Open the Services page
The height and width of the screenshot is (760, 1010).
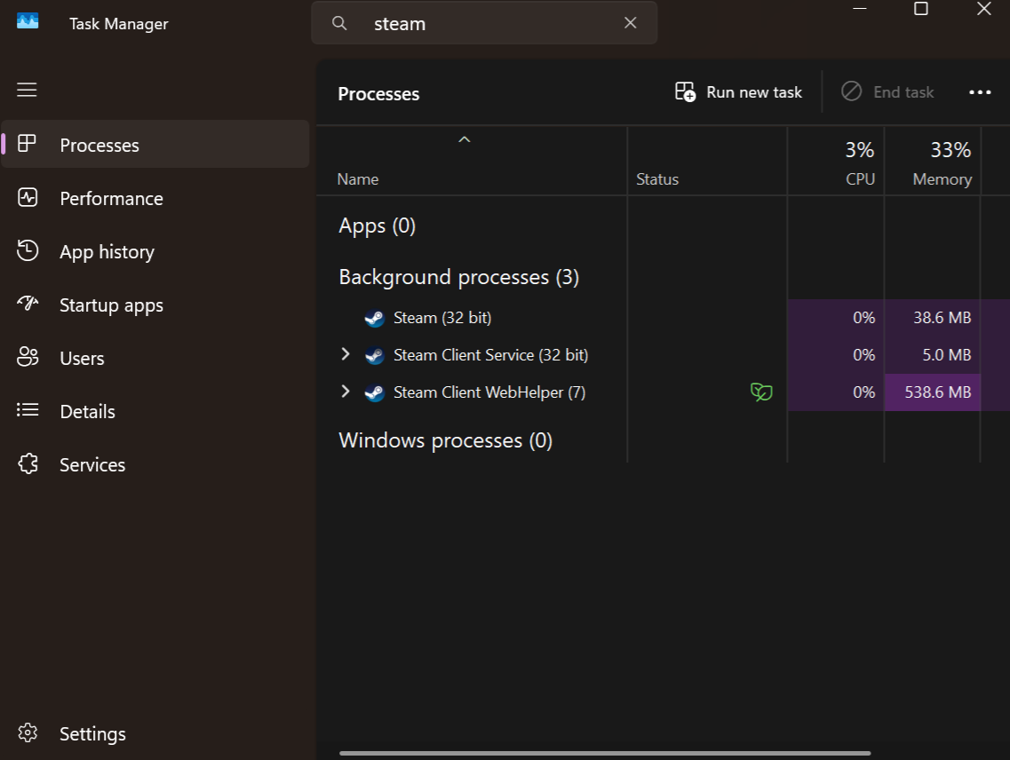[92, 464]
